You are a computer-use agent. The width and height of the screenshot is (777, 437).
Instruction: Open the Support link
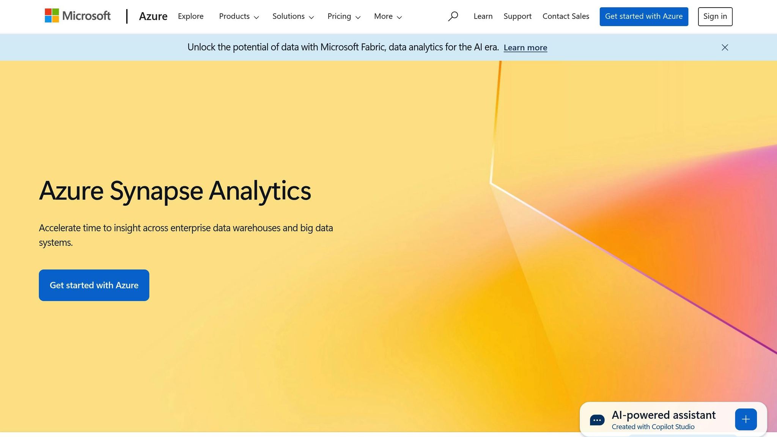517,16
